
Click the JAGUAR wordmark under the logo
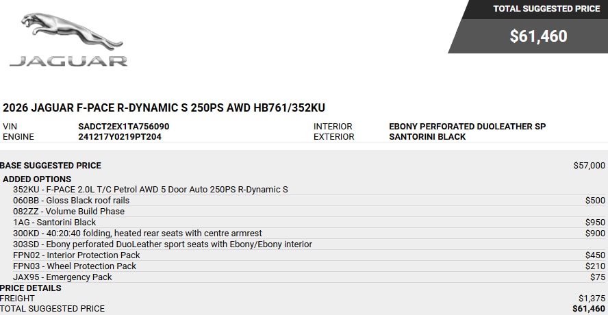pyautogui.click(x=68, y=62)
